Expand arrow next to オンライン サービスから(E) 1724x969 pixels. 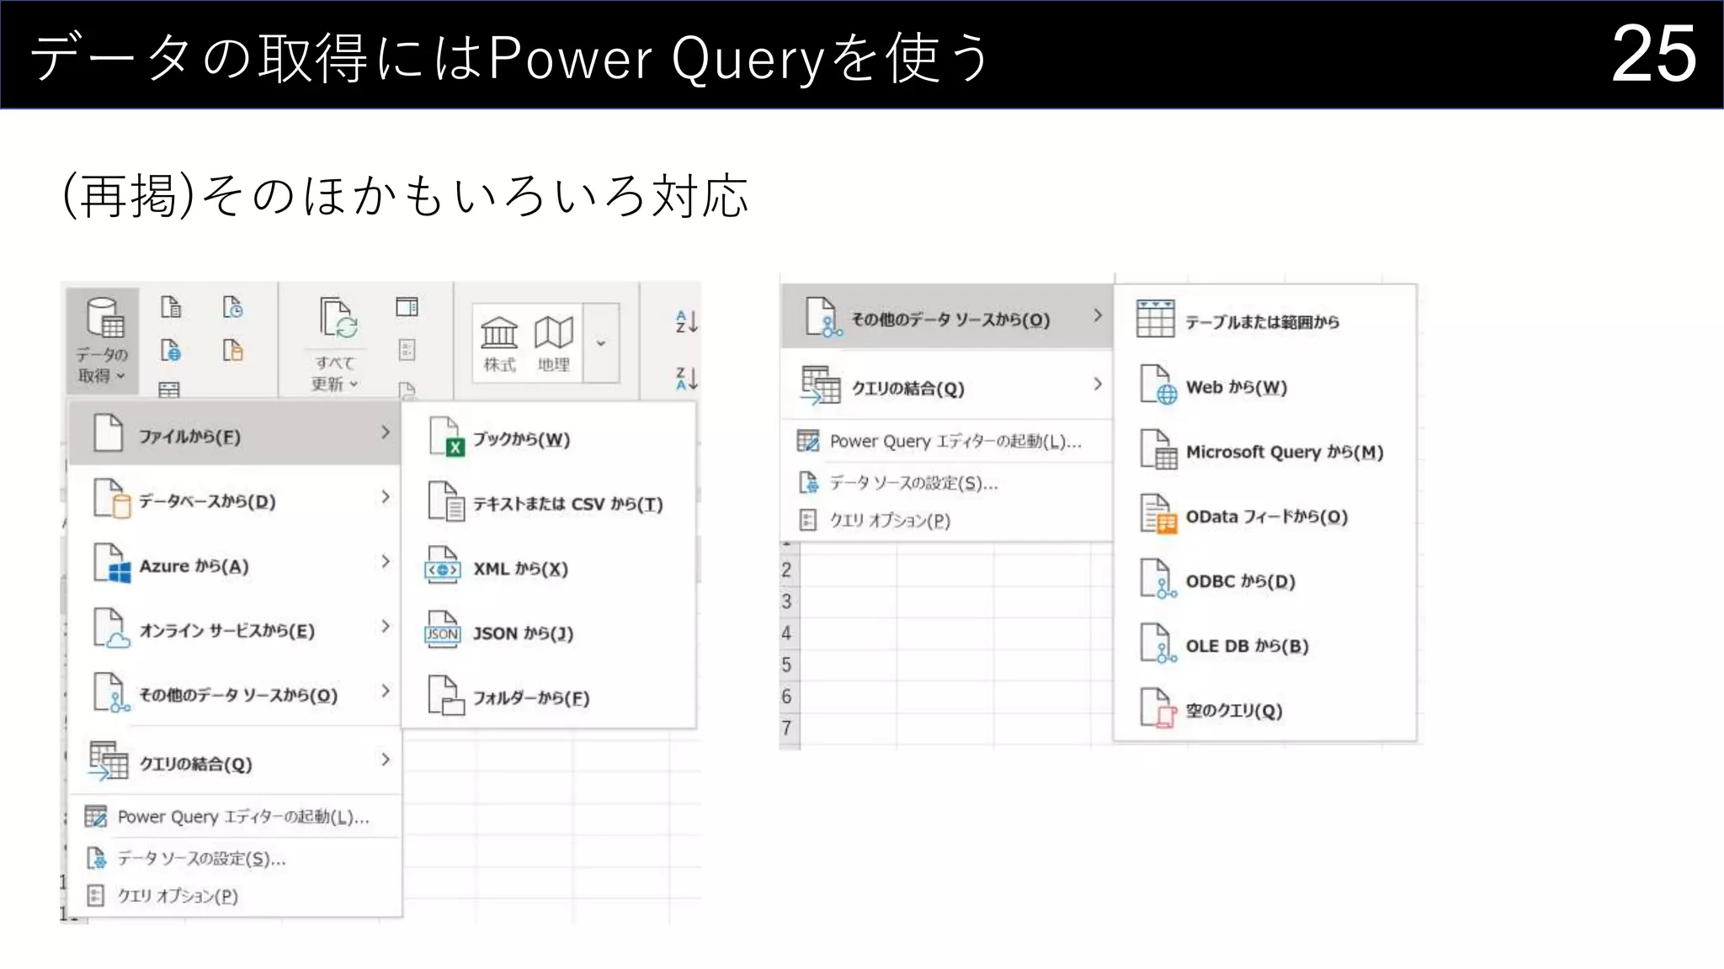[385, 626]
